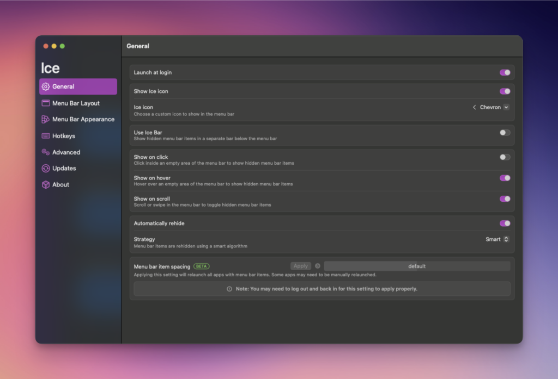The image size is (558, 379).
Task: Click the info icon beside the logout note
Action: (229, 289)
